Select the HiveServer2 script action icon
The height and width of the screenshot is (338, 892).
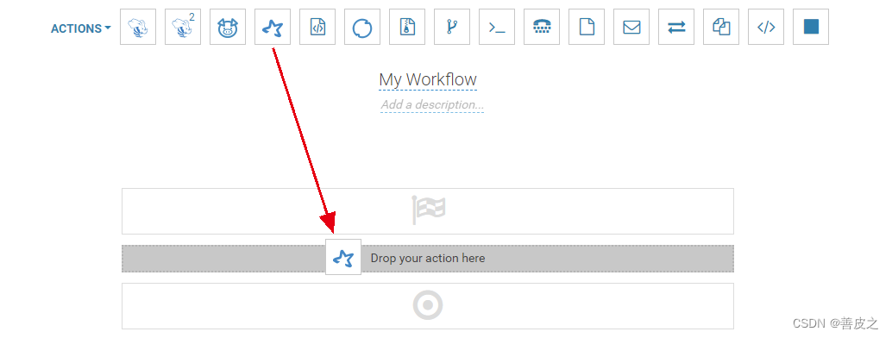pos(183,27)
